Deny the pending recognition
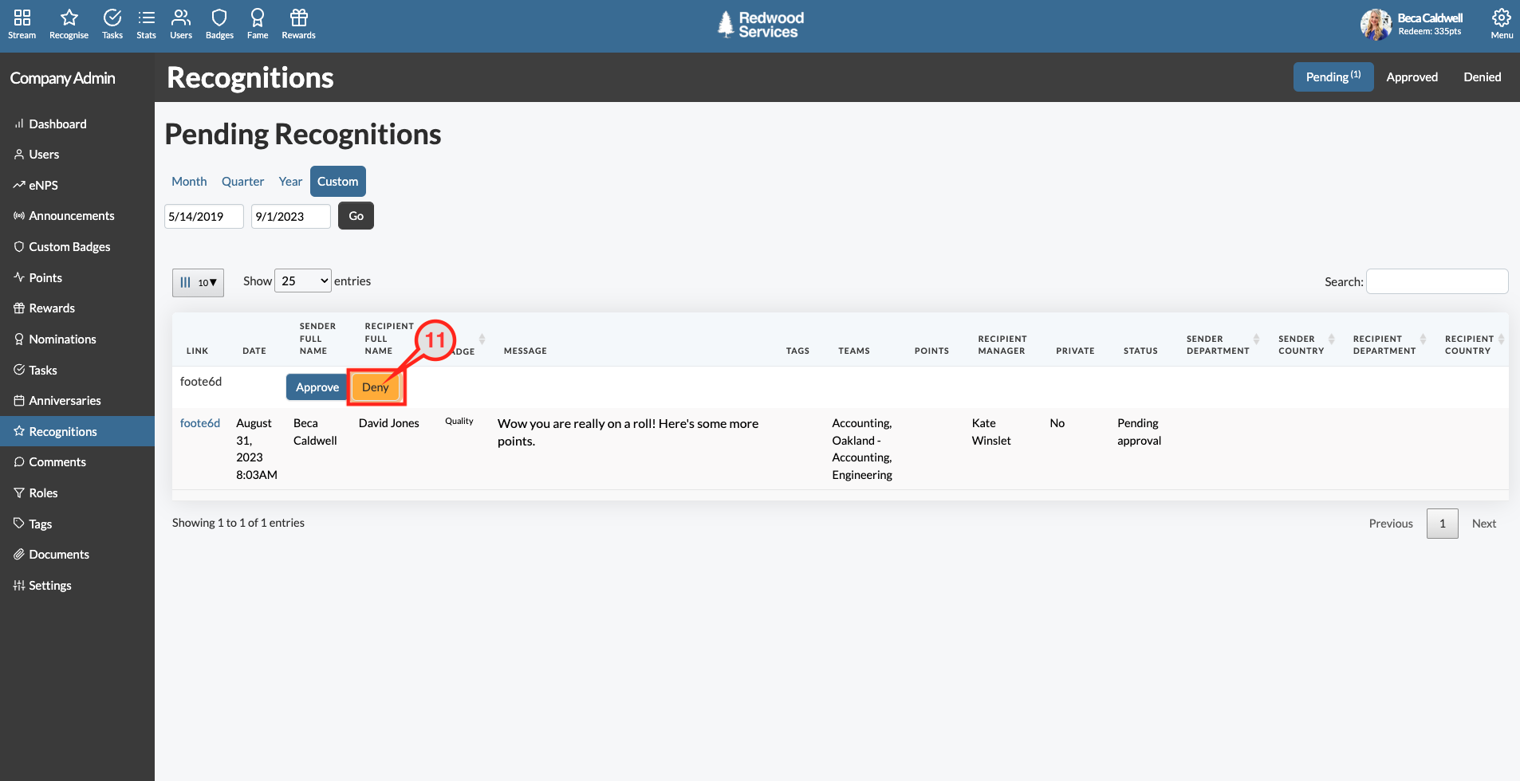This screenshot has width=1520, height=781. (x=376, y=387)
